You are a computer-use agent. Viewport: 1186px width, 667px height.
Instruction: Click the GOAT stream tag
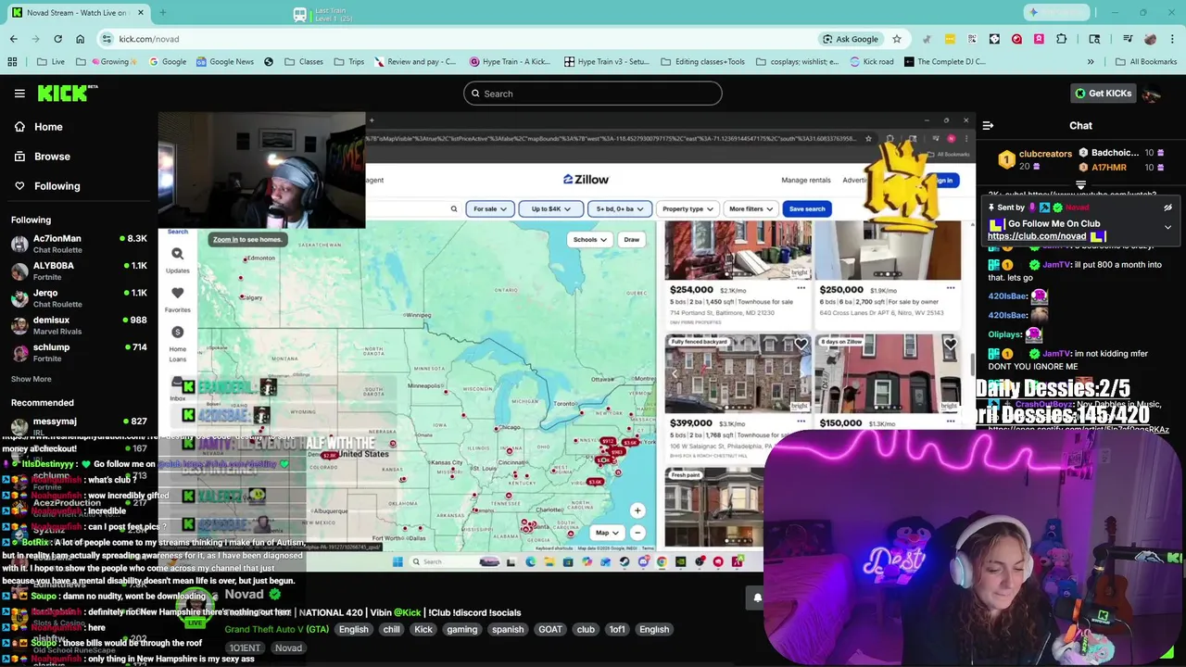pyautogui.click(x=550, y=629)
